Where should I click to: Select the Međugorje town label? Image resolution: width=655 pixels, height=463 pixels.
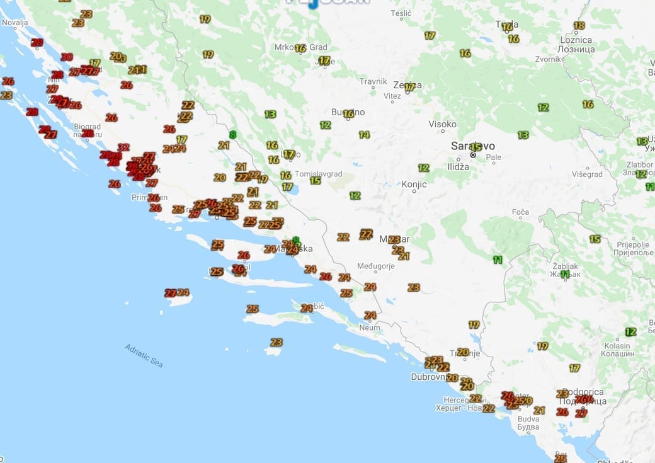tap(375, 266)
